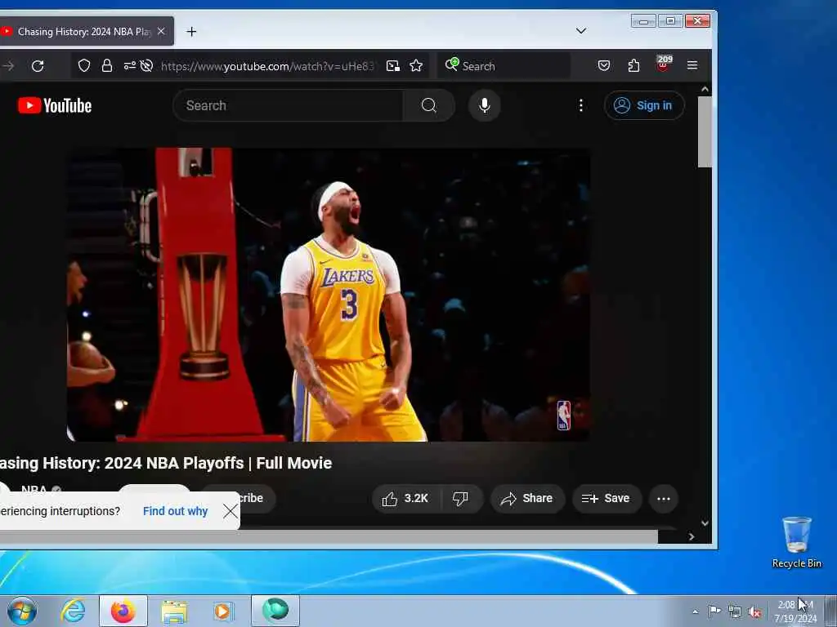The height and width of the screenshot is (627, 837).
Task: Open the tracking protection shield icon
Action: (x=84, y=65)
